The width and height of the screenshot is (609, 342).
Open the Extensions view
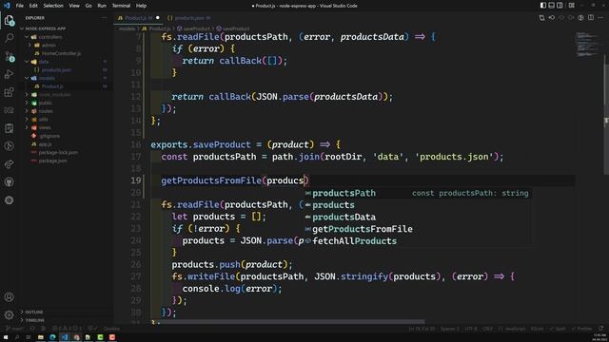tap(9, 92)
